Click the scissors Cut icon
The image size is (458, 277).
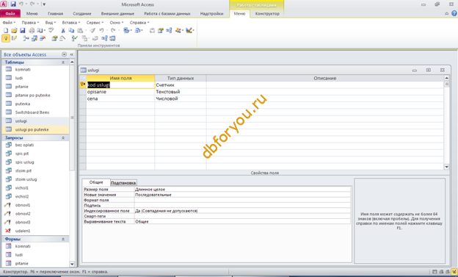click(63, 30)
